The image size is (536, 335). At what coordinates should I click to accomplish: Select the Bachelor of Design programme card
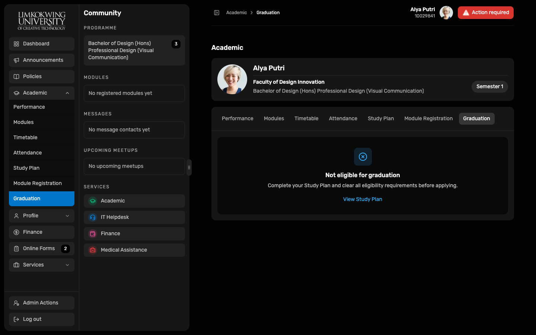point(134,51)
